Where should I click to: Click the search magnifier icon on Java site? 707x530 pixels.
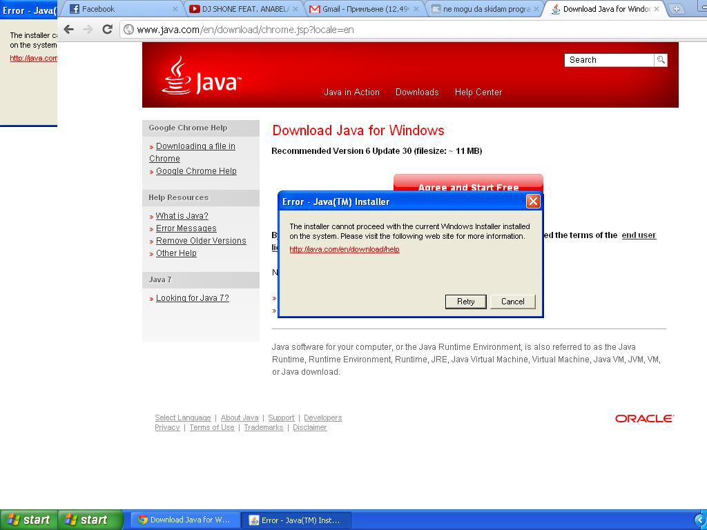click(x=661, y=60)
